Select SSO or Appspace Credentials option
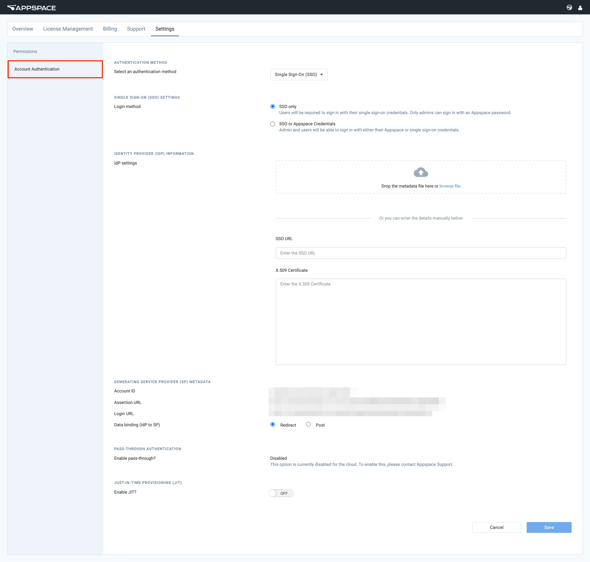 pyautogui.click(x=273, y=124)
